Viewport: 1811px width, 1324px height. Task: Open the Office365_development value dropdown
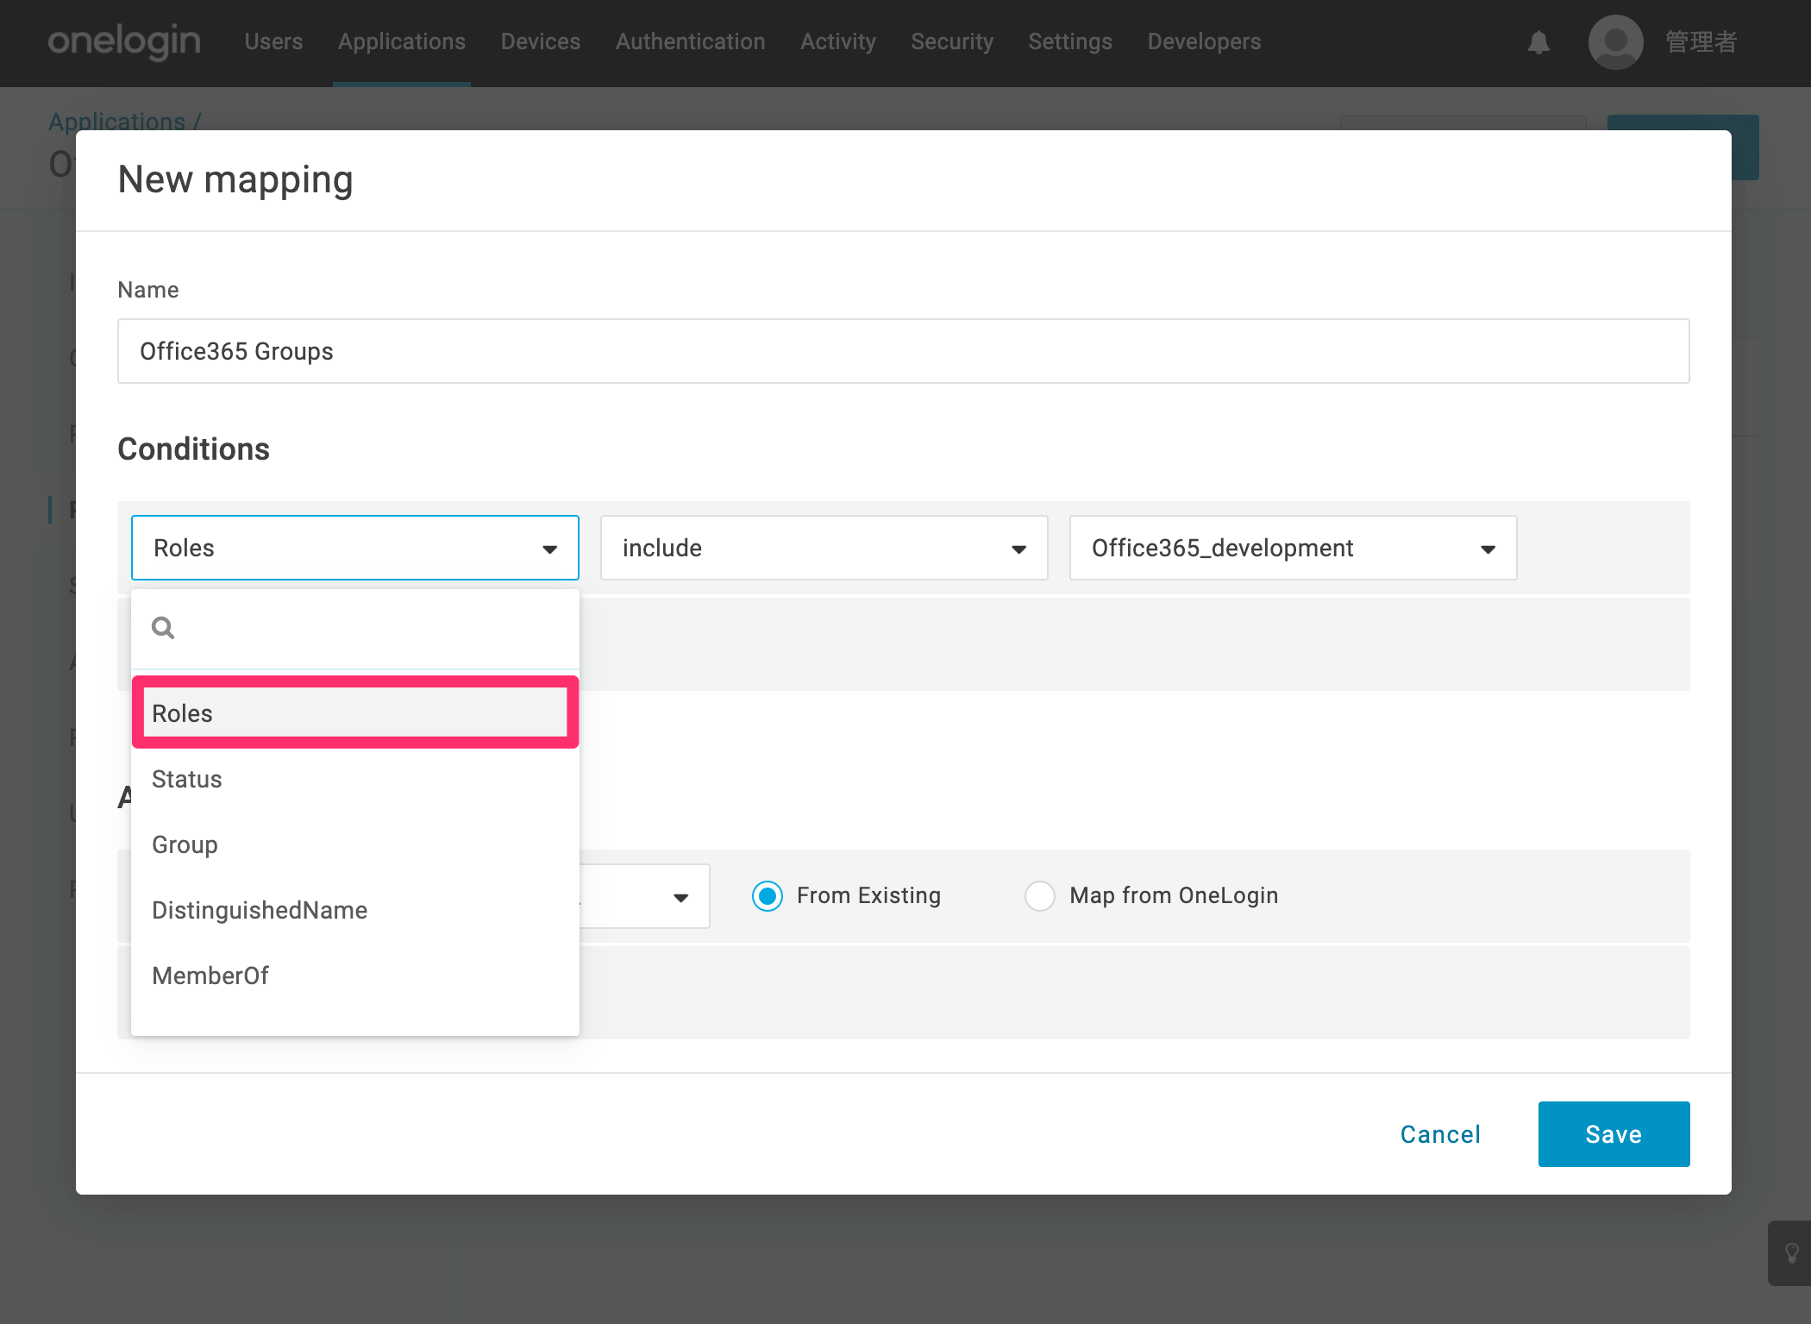[x=1293, y=548]
